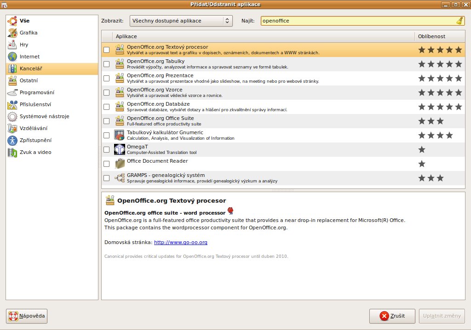Click the Zvuk a video icon
471x330 pixels.
12,152
